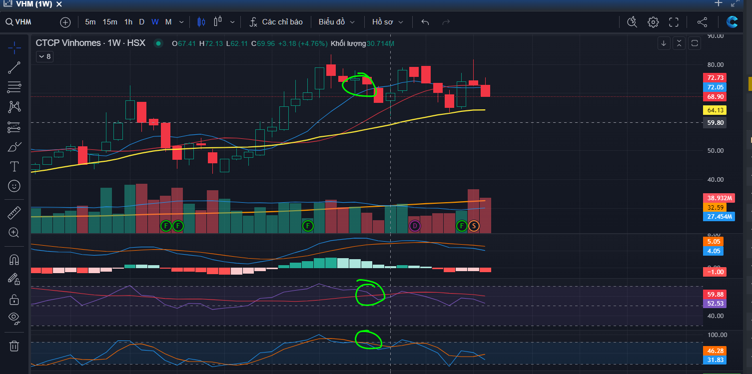Open the Hồ sơ menu
Screen dimensions: 752x374
point(388,22)
